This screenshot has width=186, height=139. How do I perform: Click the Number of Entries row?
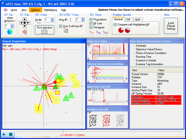156,103
